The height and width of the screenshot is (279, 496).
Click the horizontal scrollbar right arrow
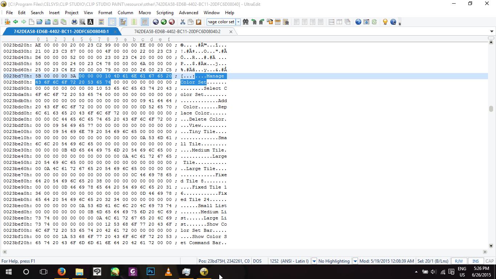coord(485,252)
